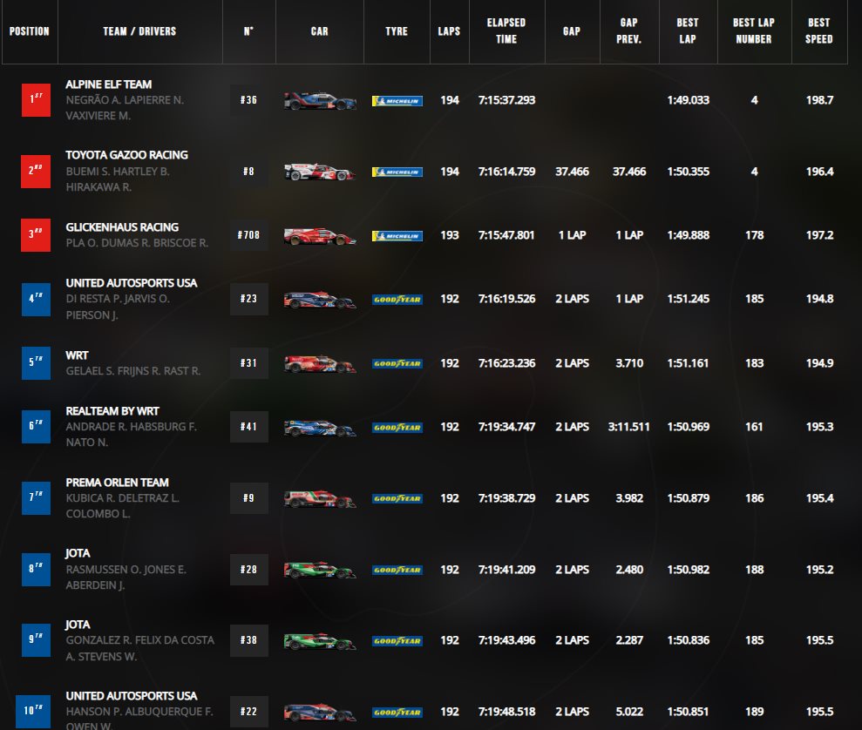Select best lap number 189
The image size is (862, 730).
pos(754,712)
